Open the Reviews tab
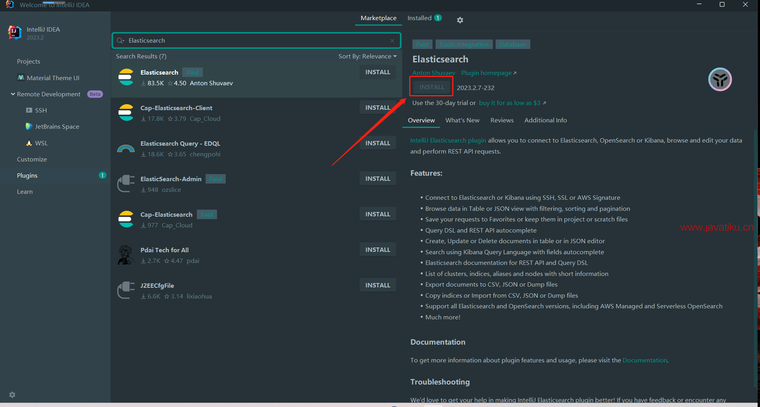 coord(502,120)
